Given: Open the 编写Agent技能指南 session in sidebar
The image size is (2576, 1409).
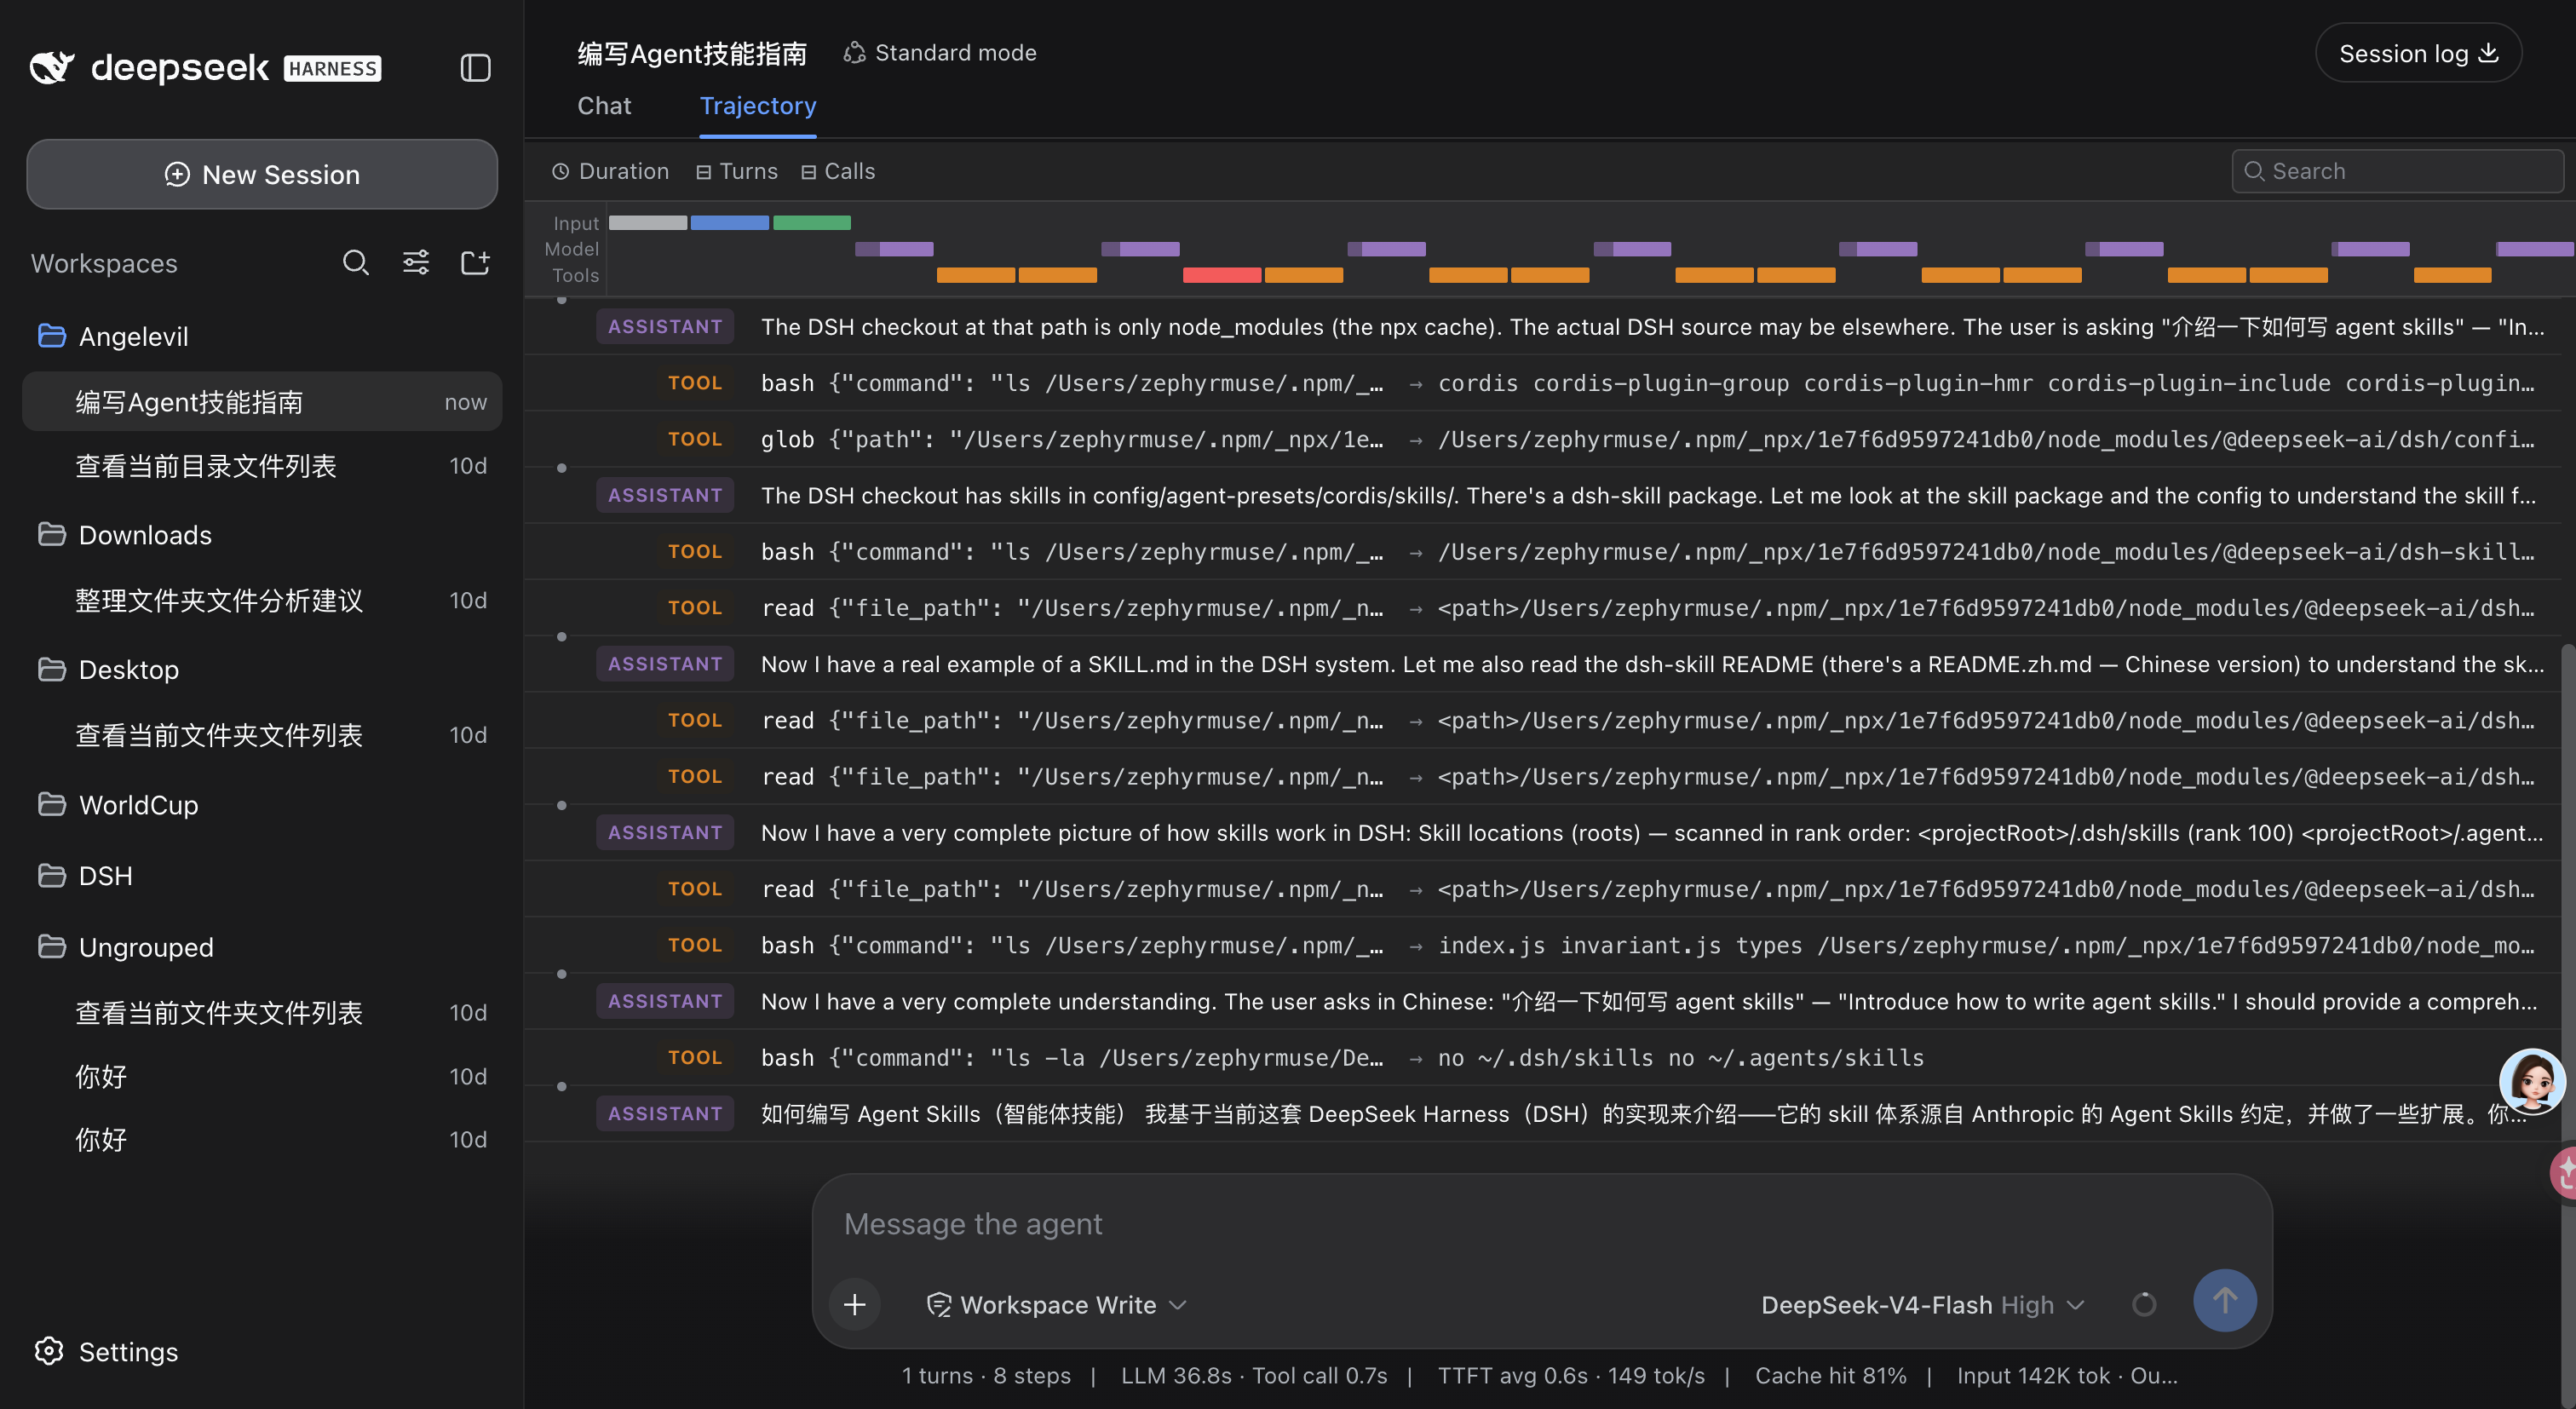Looking at the screenshot, I should point(262,402).
